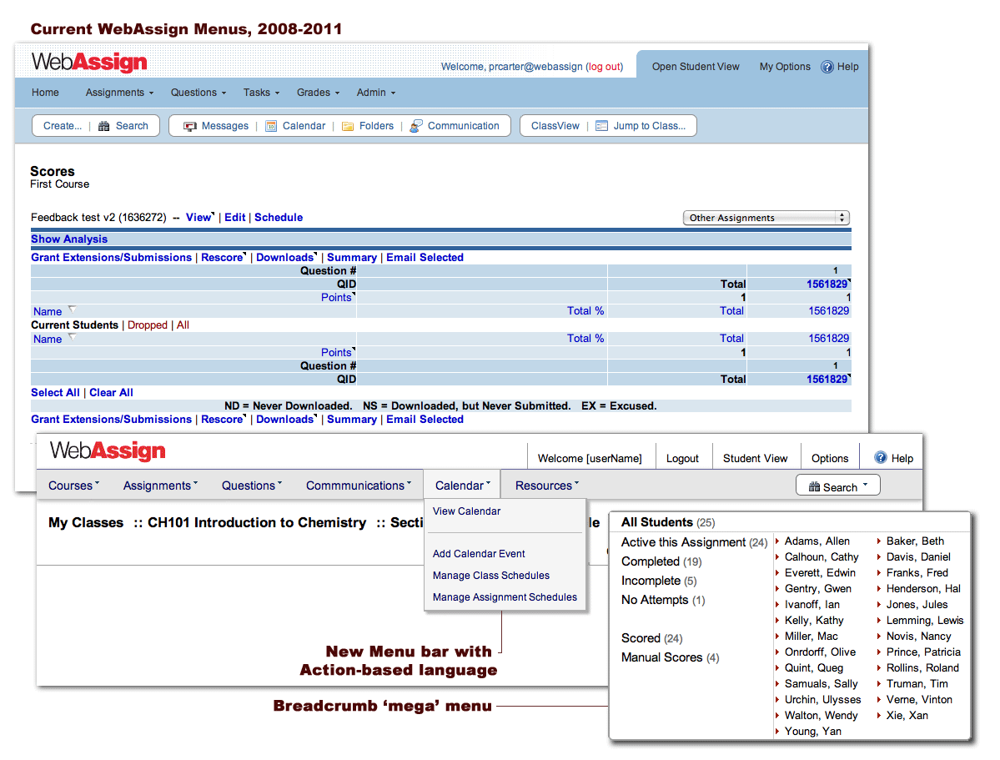
Task: Click Open Student View
Action: coord(696,67)
